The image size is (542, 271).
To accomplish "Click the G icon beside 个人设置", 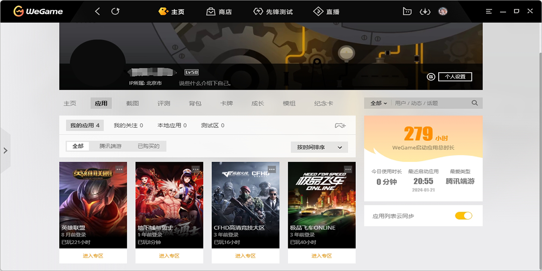I will point(431,77).
